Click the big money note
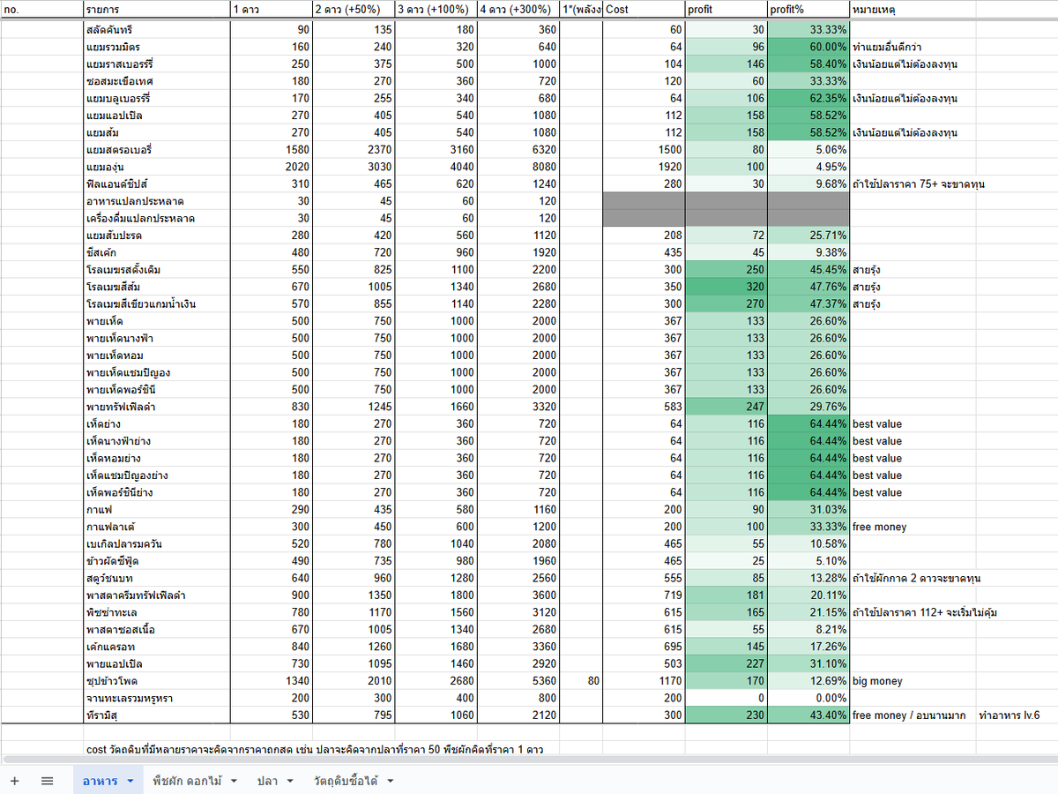This screenshot has width=1058, height=794. coord(877,682)
